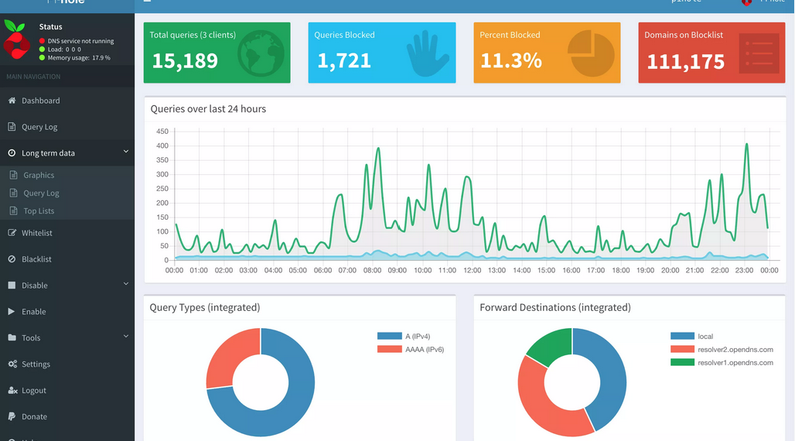The image size is (795, 441).
Task: Click the Blacklist ban icon
Action: 12,259
